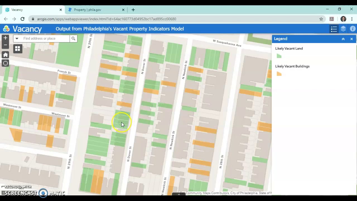Close the Legend panel
357x201 pixels.
(351, 39)
